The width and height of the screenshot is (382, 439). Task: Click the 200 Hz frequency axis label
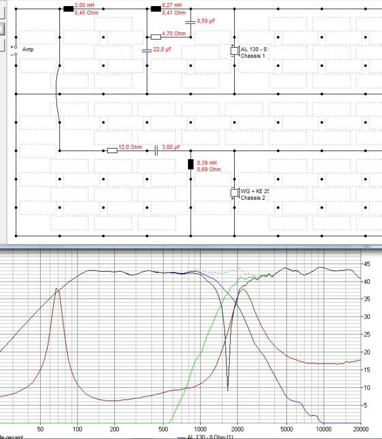[x=114, y=429]
